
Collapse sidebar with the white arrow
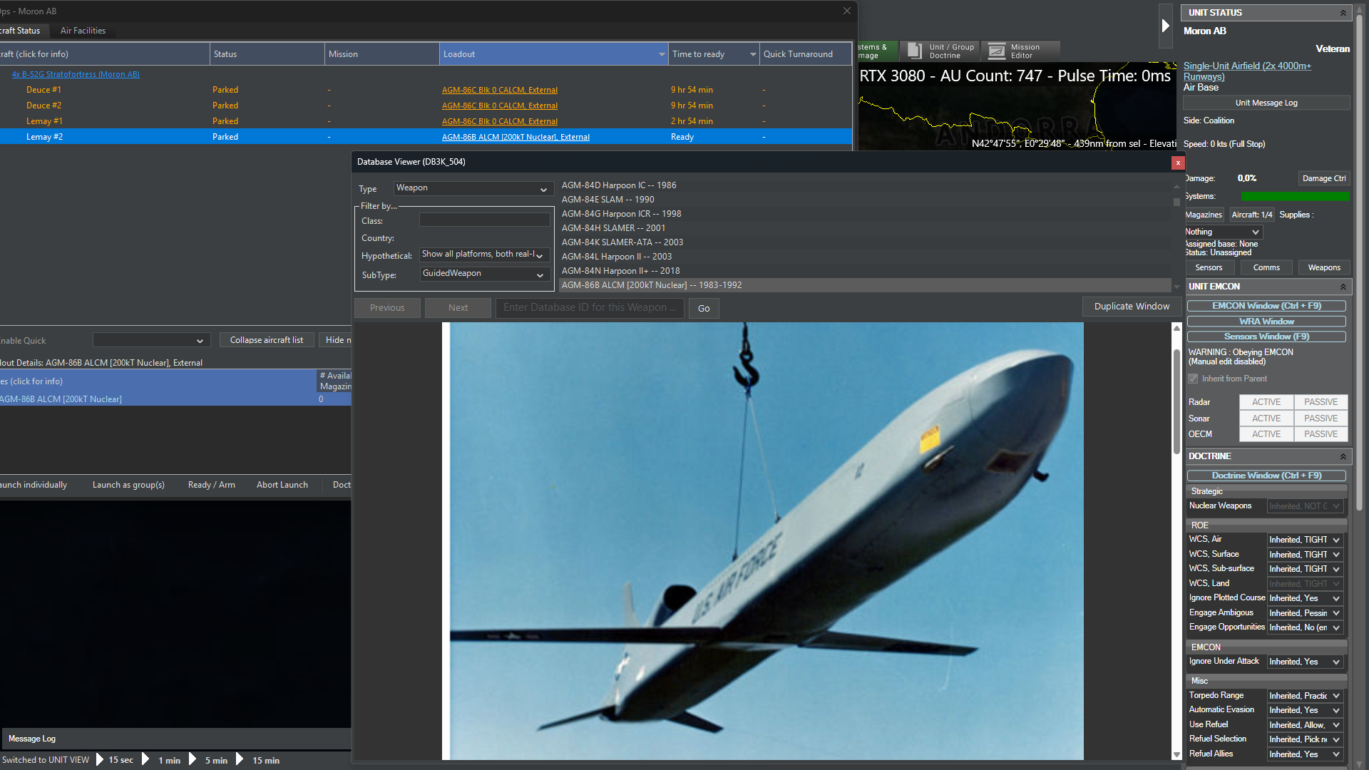(1165, 26)
